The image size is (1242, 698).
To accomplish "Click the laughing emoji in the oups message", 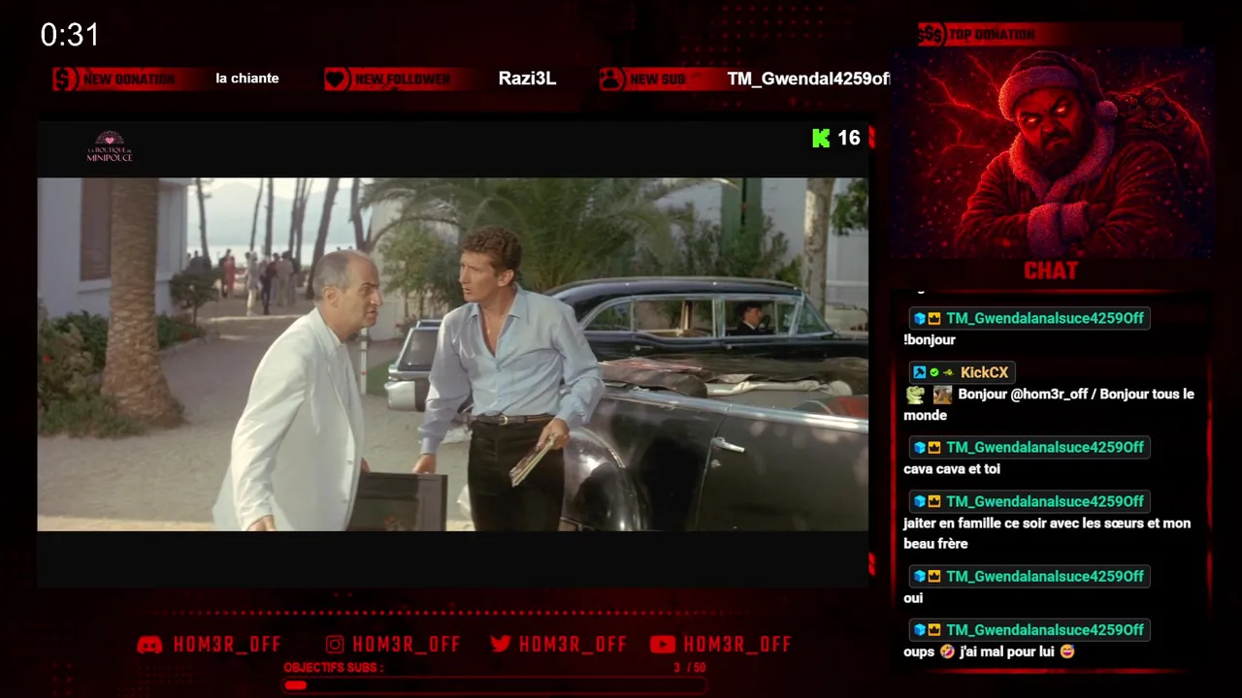I will (x=946, y=652).
